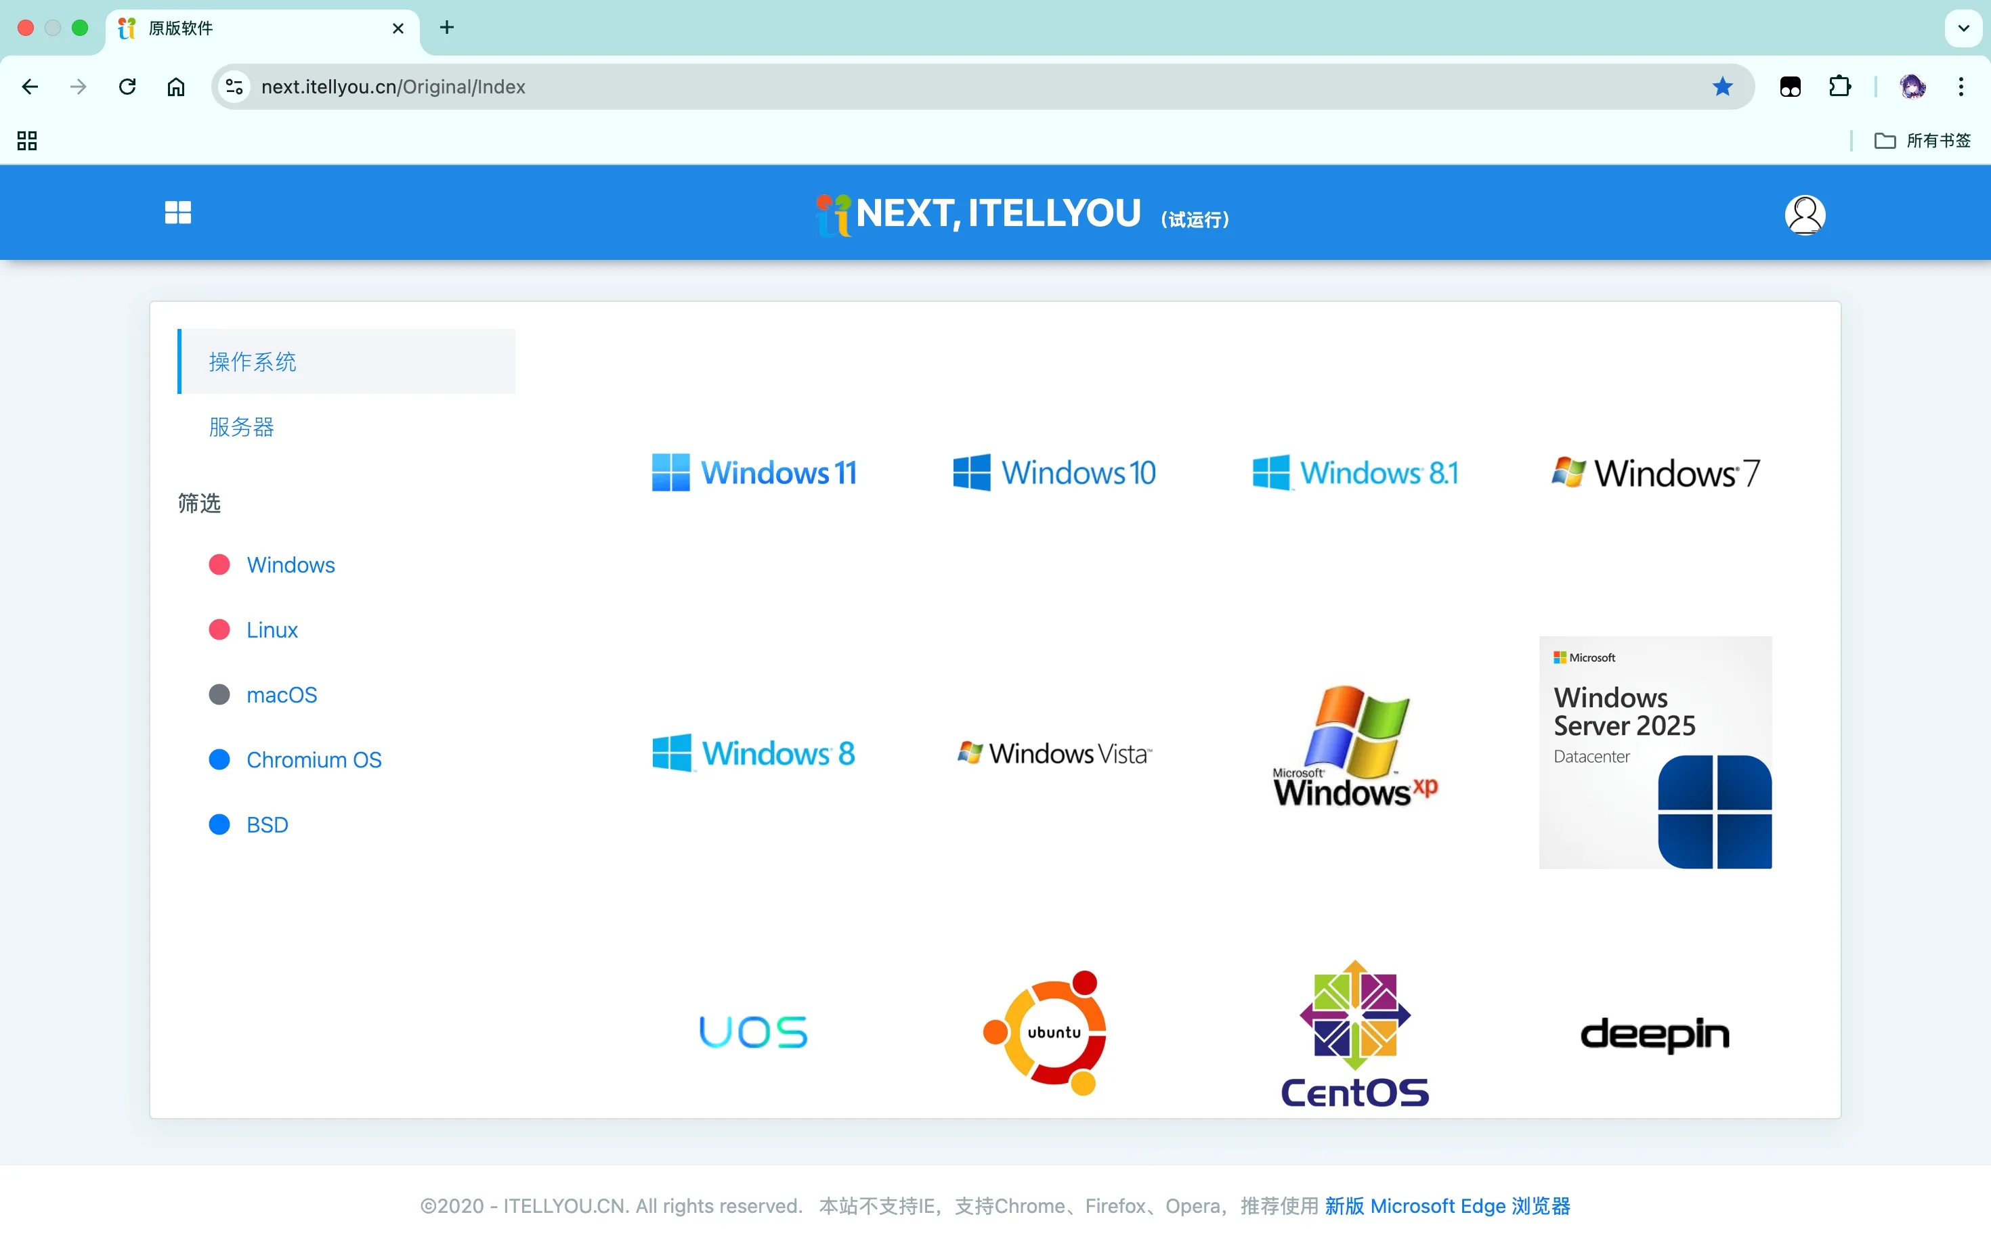The height and width of the screenshot is (1244, 1991).
Task: Open Chrome three-dot menu
Action: tap(1961, 87)
